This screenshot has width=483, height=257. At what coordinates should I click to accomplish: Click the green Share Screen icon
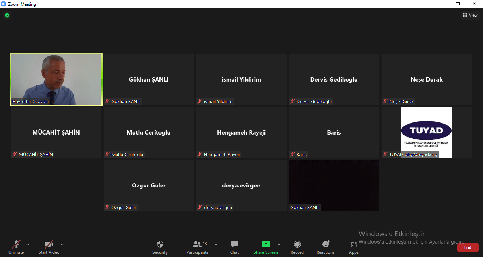266,245
